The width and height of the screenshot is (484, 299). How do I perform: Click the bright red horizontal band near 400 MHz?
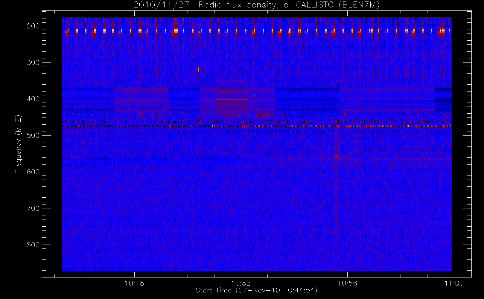click(x=232, y=99)
